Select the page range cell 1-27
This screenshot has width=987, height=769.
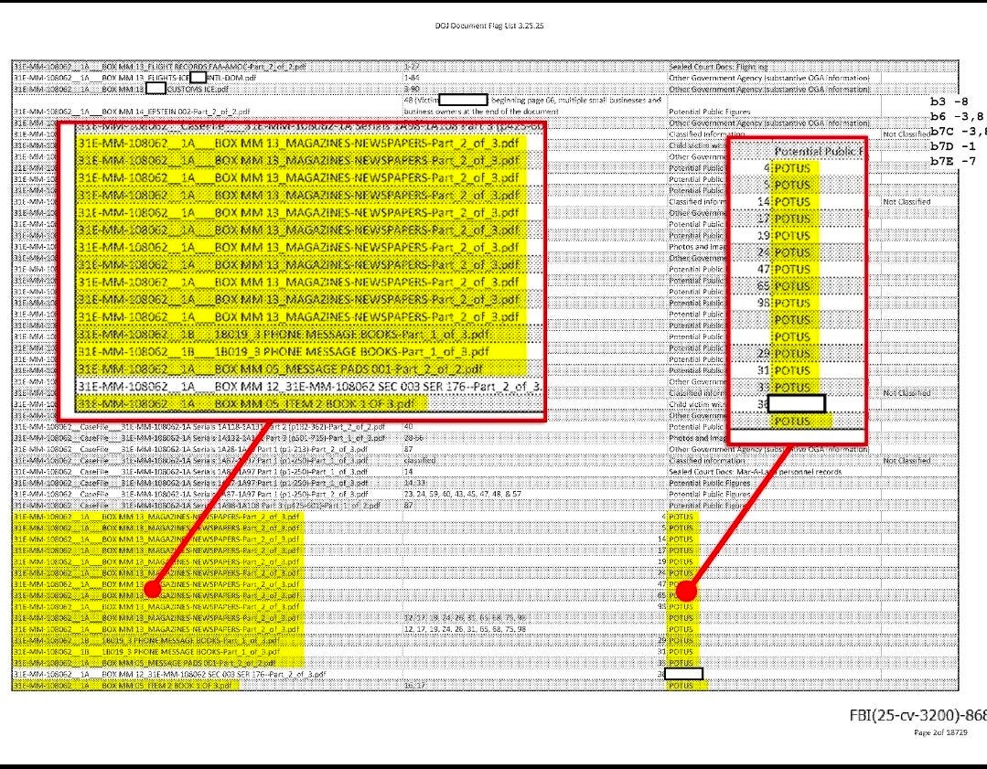pyautogui.click(x=411, y=67)
